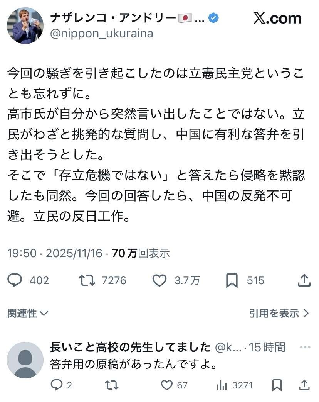Open the 関連性 sort dropdown
The image size is (319, 402).
pyautogui.click(x=28, y=313)
